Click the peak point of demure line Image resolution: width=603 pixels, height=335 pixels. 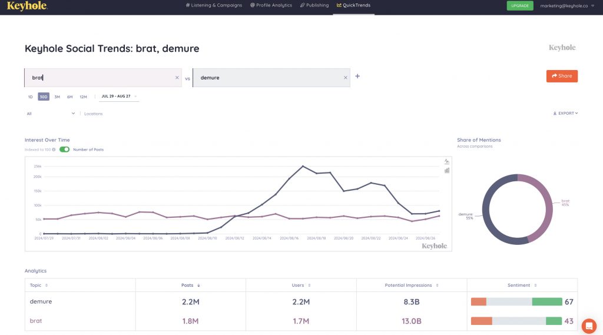303,166
